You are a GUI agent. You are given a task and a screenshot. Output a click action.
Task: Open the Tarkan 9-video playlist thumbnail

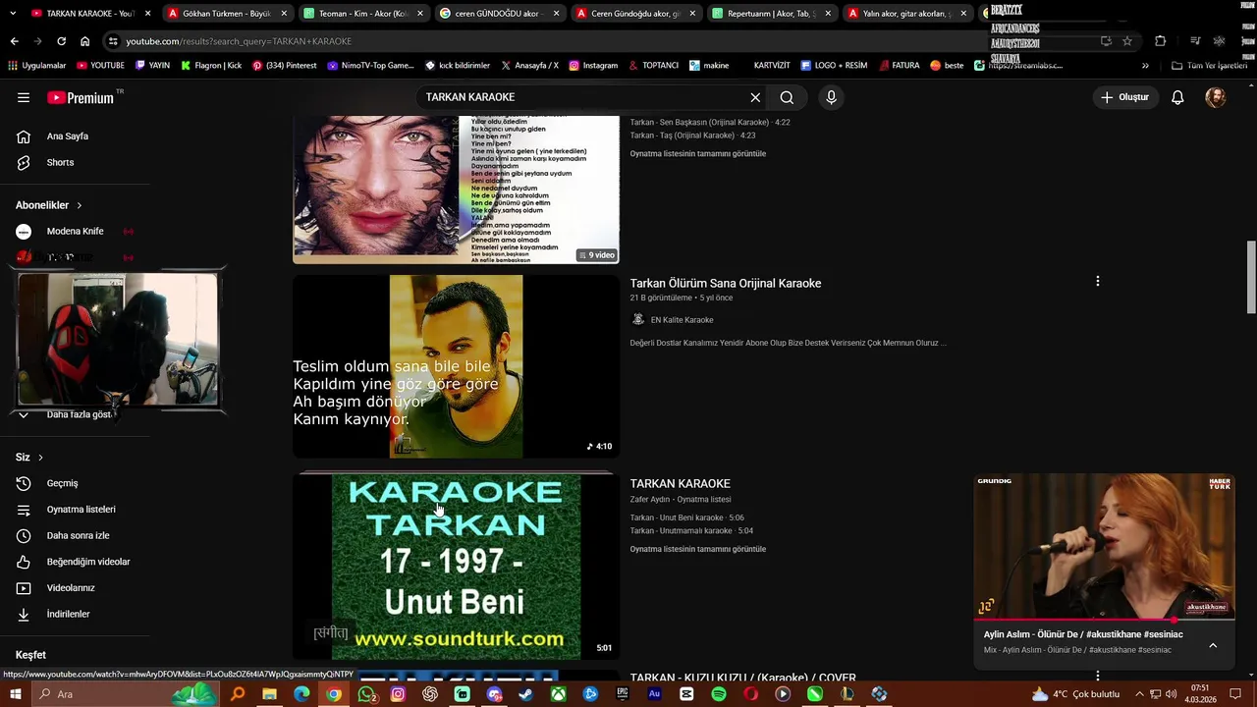coord(456,190)
